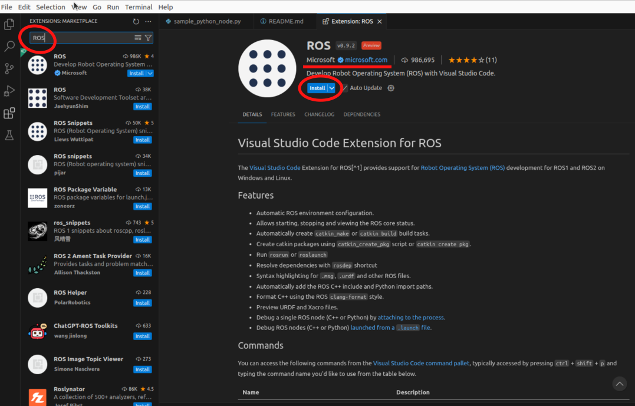The width and height of the screenshot is (635, 406).
Task: Install ROS by JaehyunShim
Action: click(143, 107)
